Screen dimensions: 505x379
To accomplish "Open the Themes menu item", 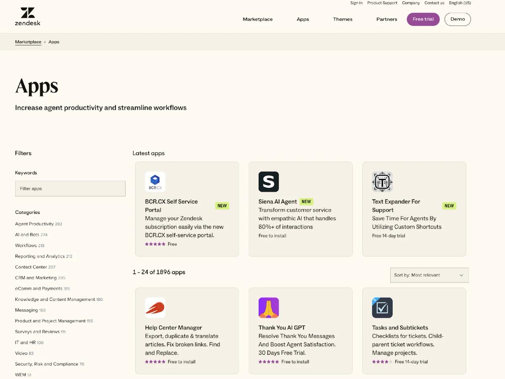I will point(343,19).
